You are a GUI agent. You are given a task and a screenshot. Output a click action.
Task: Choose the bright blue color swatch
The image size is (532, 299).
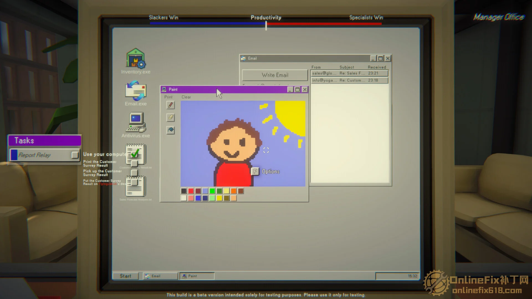[x=198, y=198]
